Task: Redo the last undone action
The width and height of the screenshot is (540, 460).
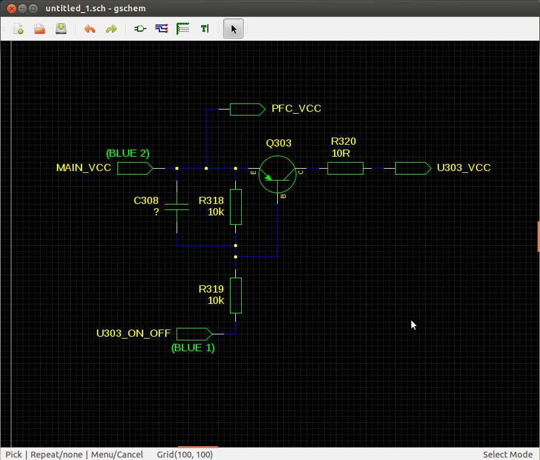Action: tap(111, 29)
